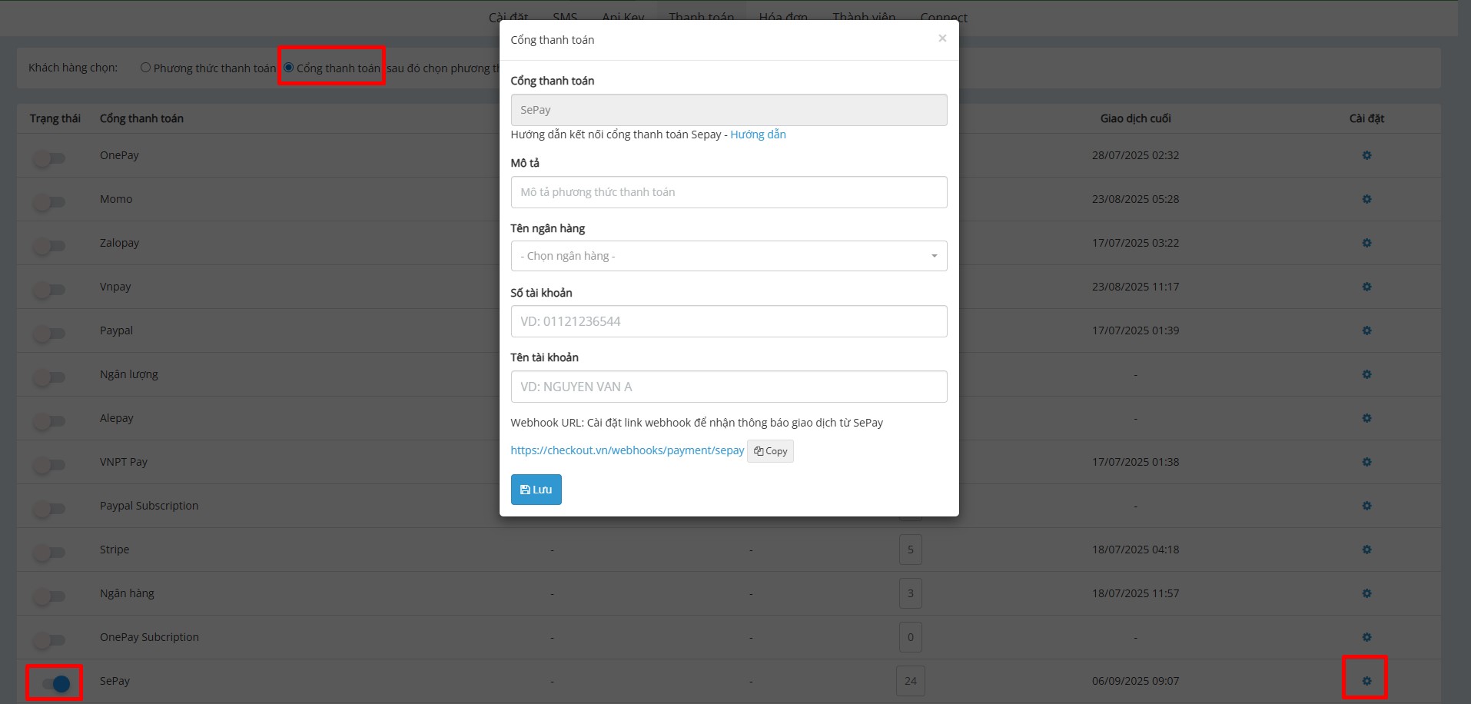Viewport: 1471px width, 704px height.
Task: Toggle Vnpay gateway status switch
Action: [x=50, y=290]
